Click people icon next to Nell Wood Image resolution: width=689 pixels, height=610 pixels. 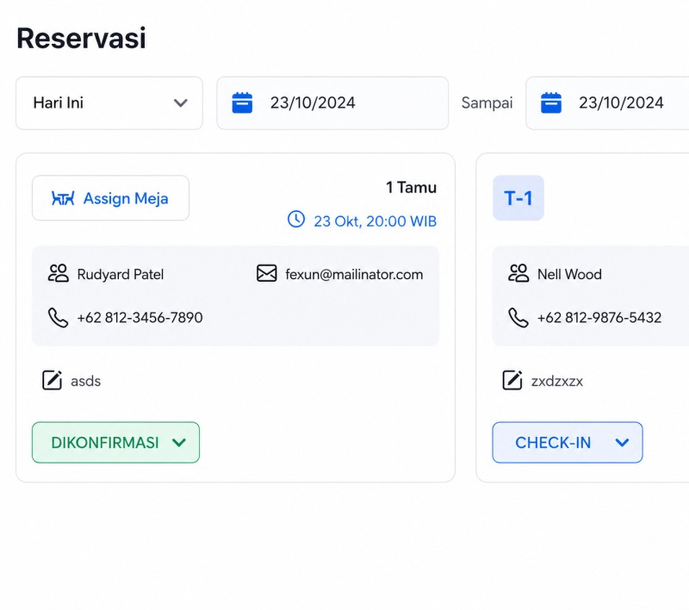point(518,273)
